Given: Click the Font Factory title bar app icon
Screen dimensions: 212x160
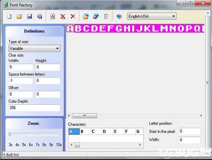Looking at the screenshot, I should point(5,5).
